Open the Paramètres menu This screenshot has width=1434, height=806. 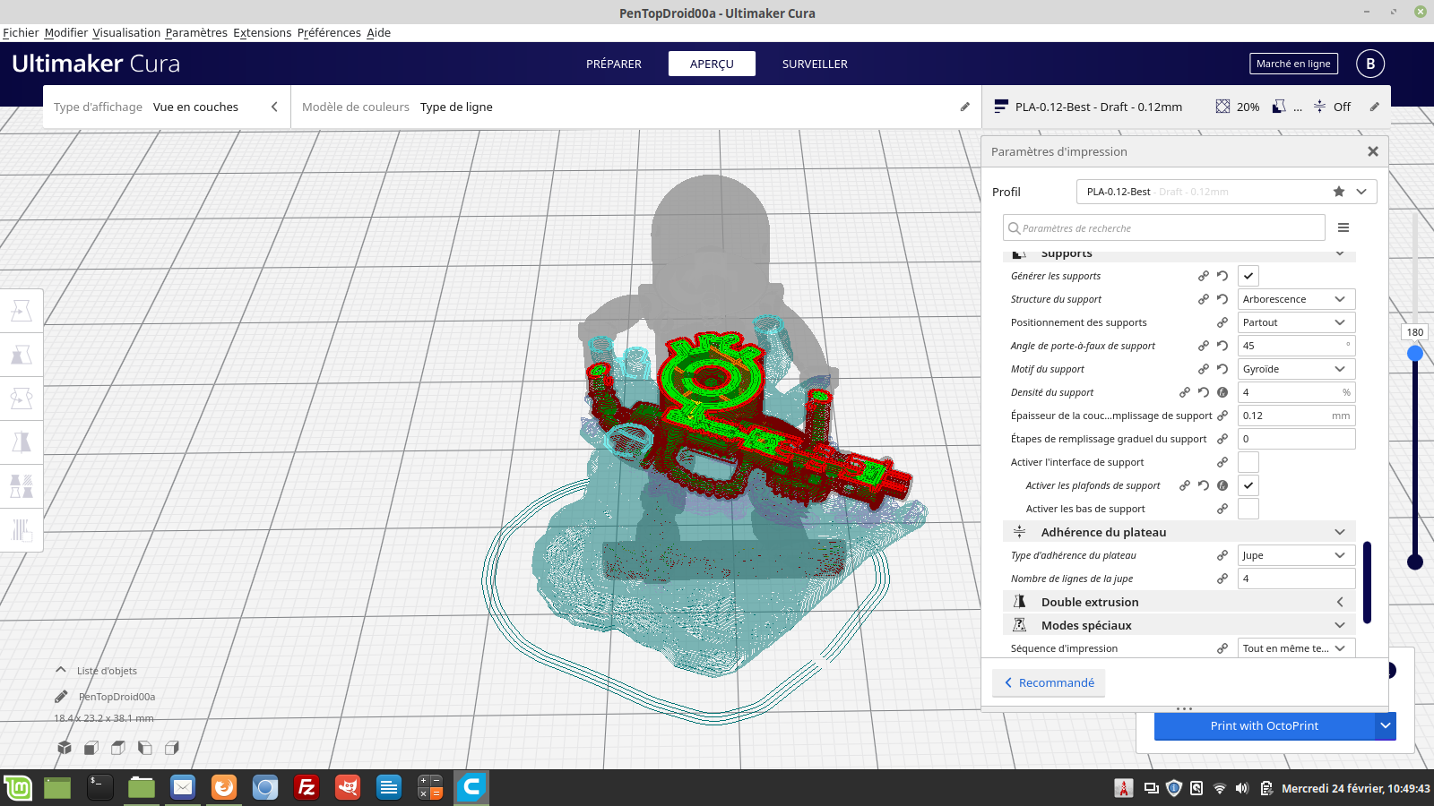[196, 33]
